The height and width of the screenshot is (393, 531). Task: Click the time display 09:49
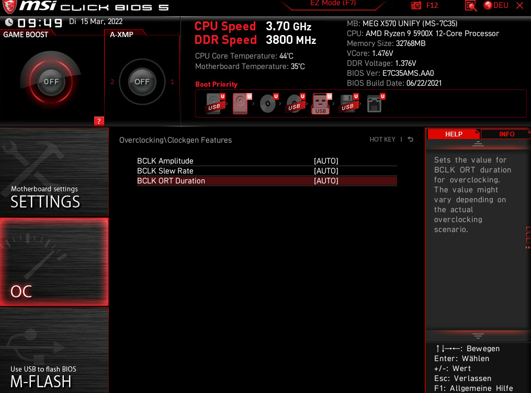click(40, 22)
